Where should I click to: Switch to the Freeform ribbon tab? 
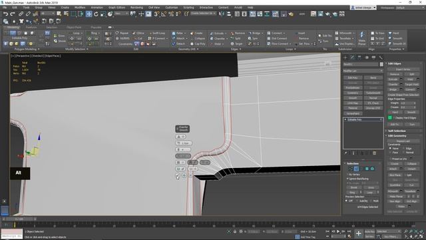(31, 27)
